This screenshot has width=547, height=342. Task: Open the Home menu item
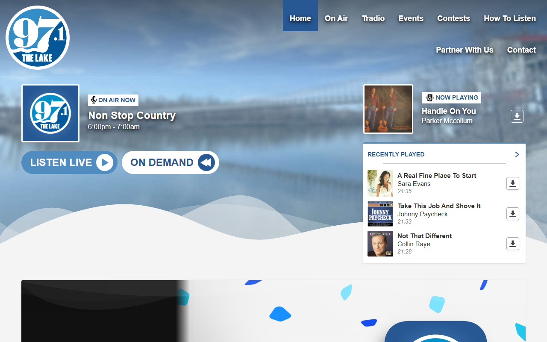click(300, 18)
